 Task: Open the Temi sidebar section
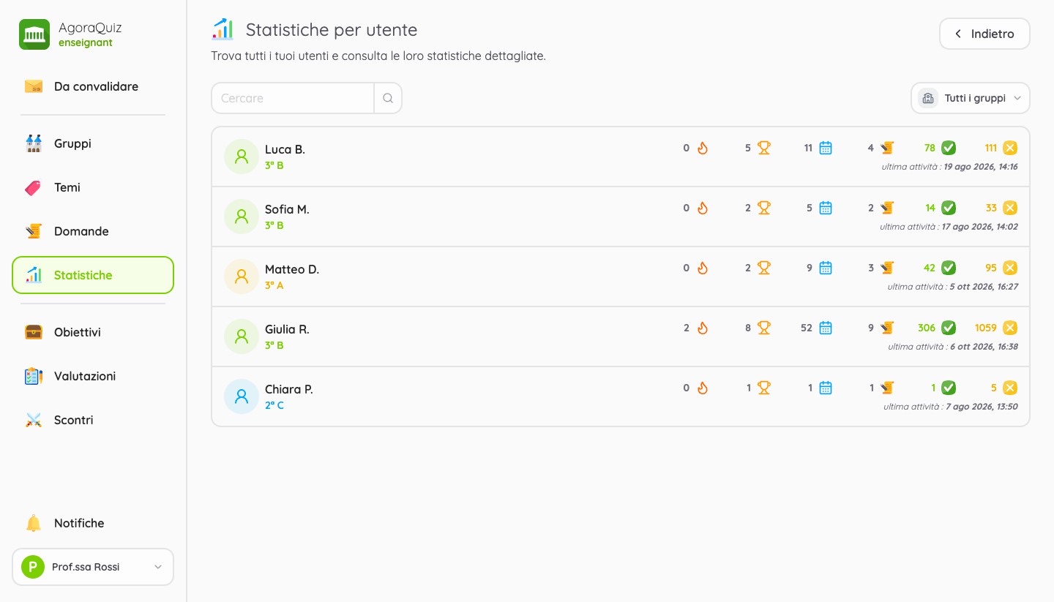pos(93,187)
